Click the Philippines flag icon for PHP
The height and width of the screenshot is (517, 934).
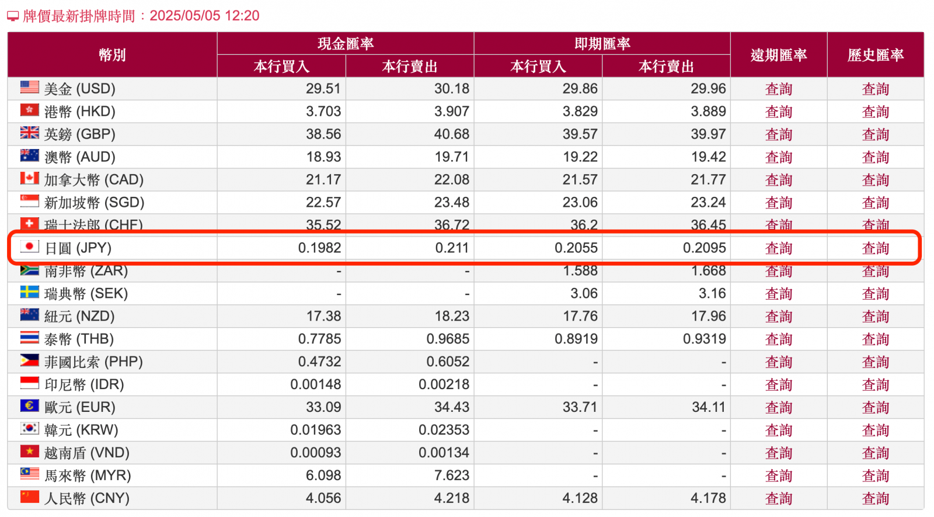pos(29,360)
